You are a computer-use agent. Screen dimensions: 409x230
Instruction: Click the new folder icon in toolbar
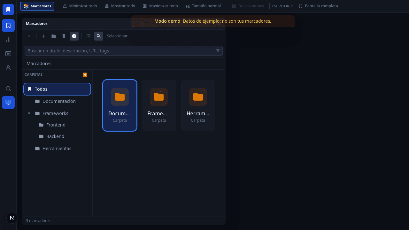[x=54, y=36]
